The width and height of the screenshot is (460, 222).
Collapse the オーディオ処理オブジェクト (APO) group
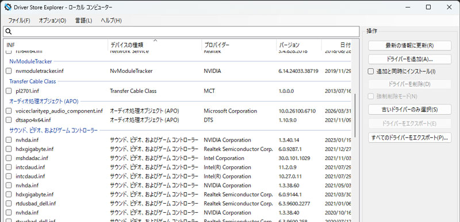(44, 102)
